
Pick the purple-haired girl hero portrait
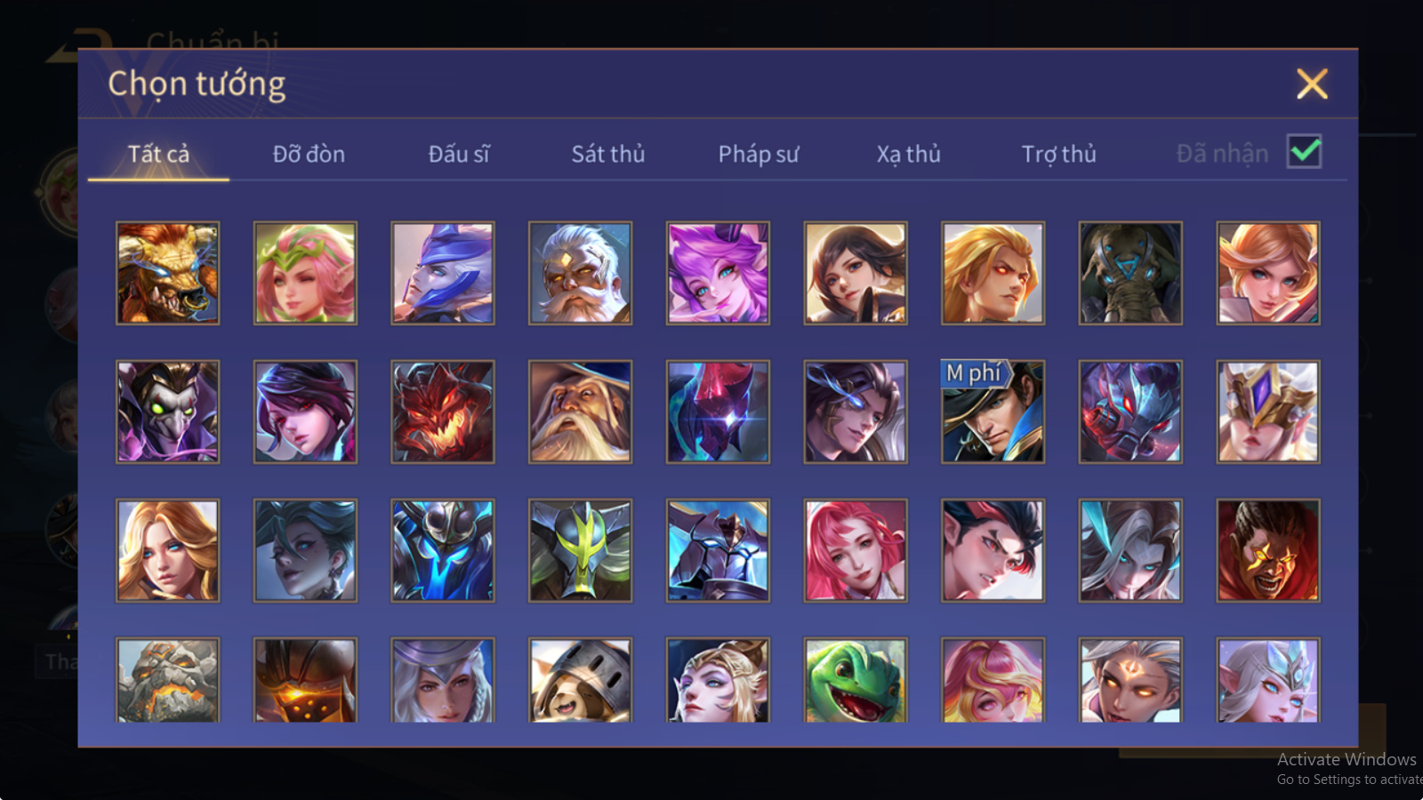point(718,273)
